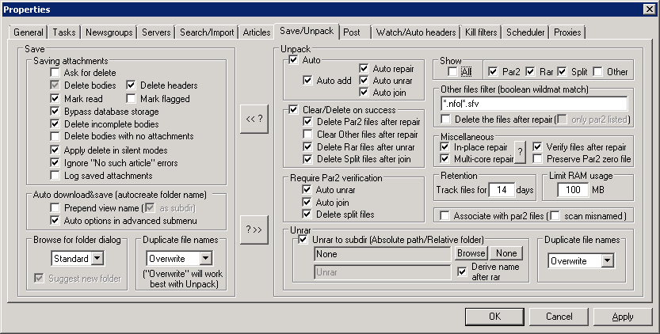
Task: Click the '<< ?' help button
Action: click(254, 119)
